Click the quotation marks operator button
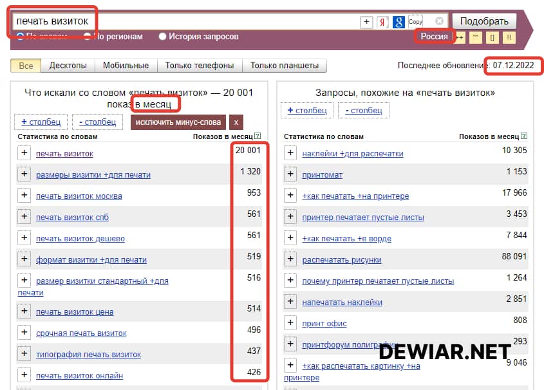The width and height of the screenshot is (544, 390). [476, 37]
